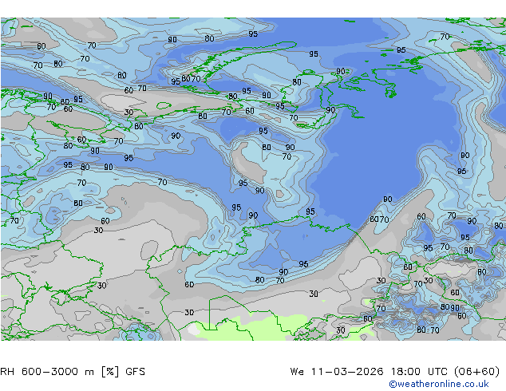Click the 'RH 600-3000 m [%] GFS' caption
The height and width of the screenshot is (391, 506).
click(73, 372)
